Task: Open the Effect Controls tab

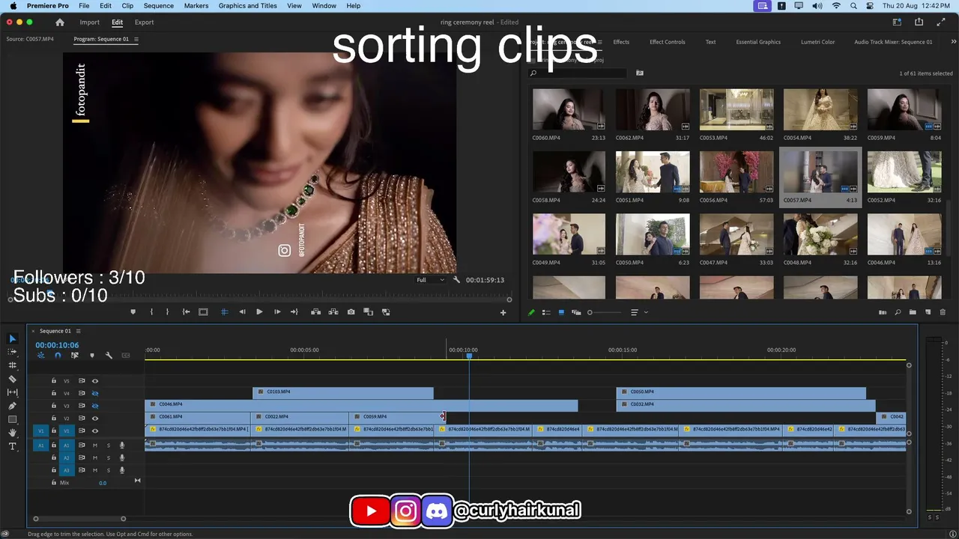Action: (668, 42)
